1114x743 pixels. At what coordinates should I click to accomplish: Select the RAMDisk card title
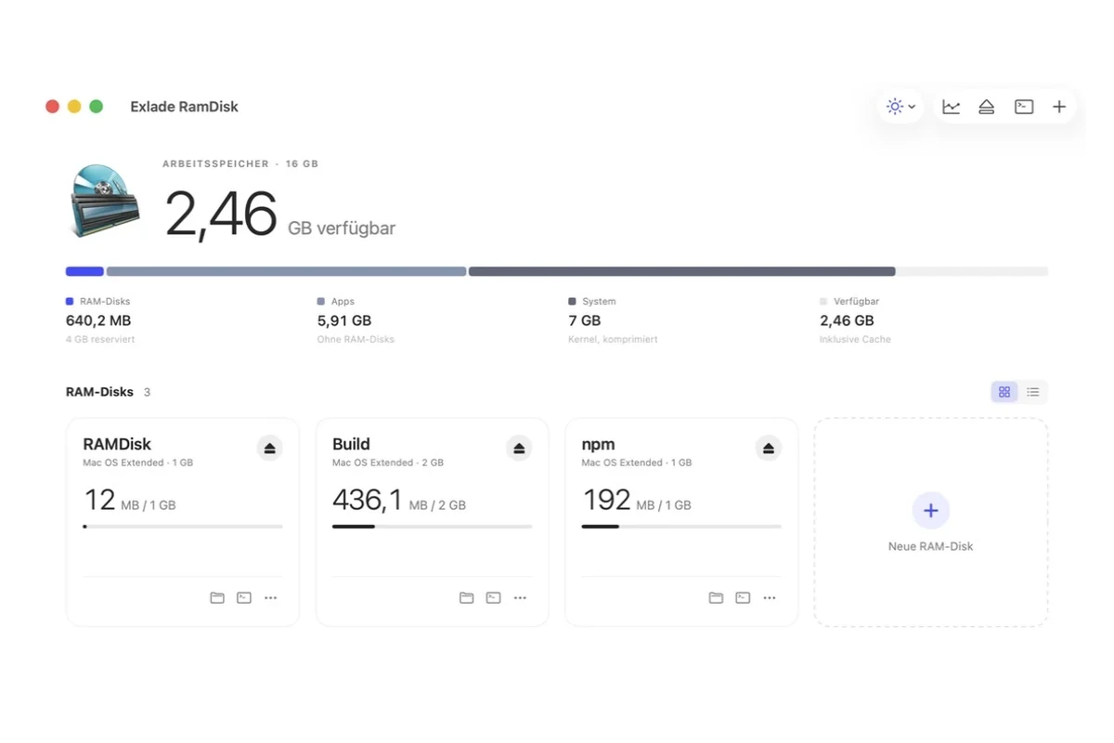(117, 444)
